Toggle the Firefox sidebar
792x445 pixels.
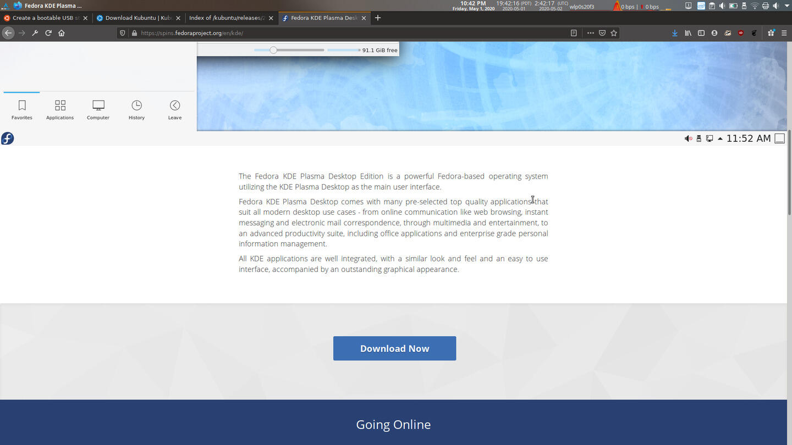click(x=701, y=33)
